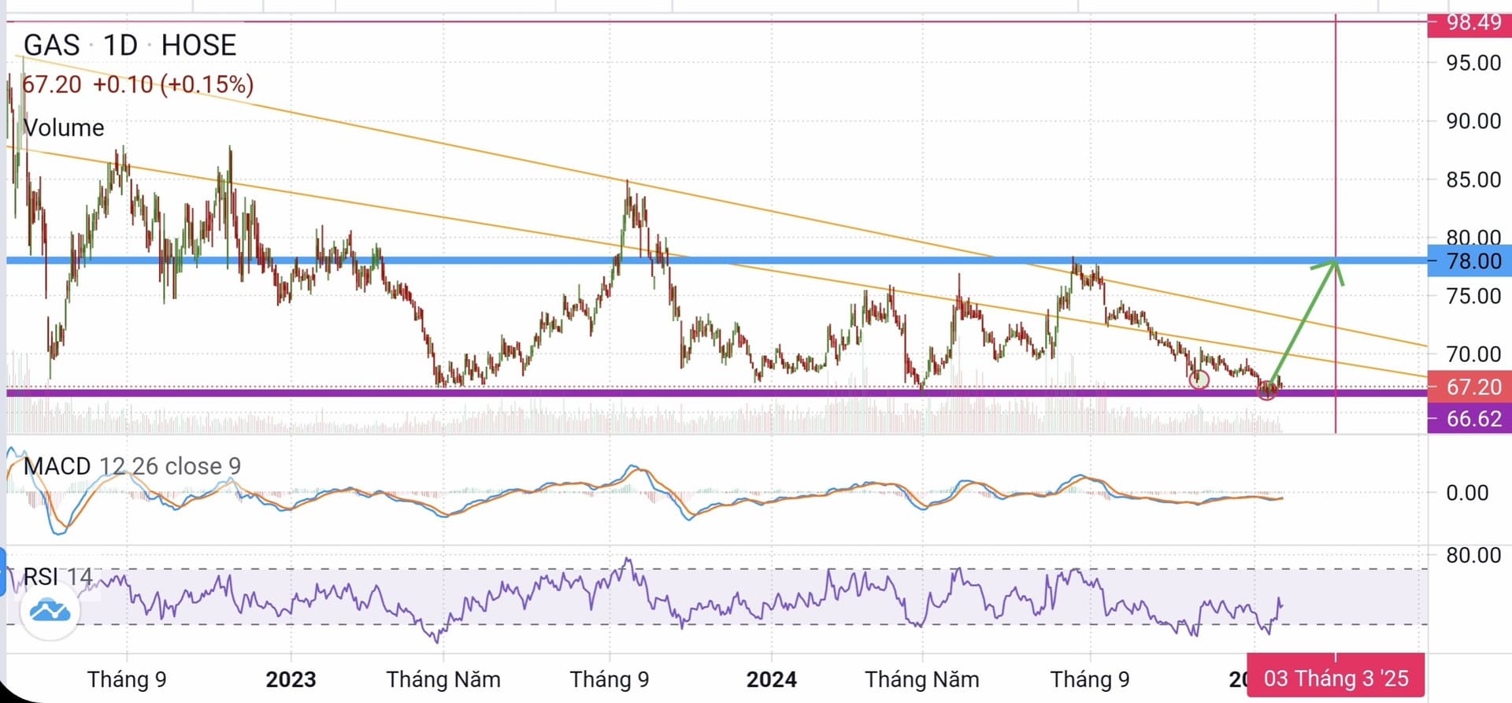Click the 90.00 price axis value

click(1473, 121)
